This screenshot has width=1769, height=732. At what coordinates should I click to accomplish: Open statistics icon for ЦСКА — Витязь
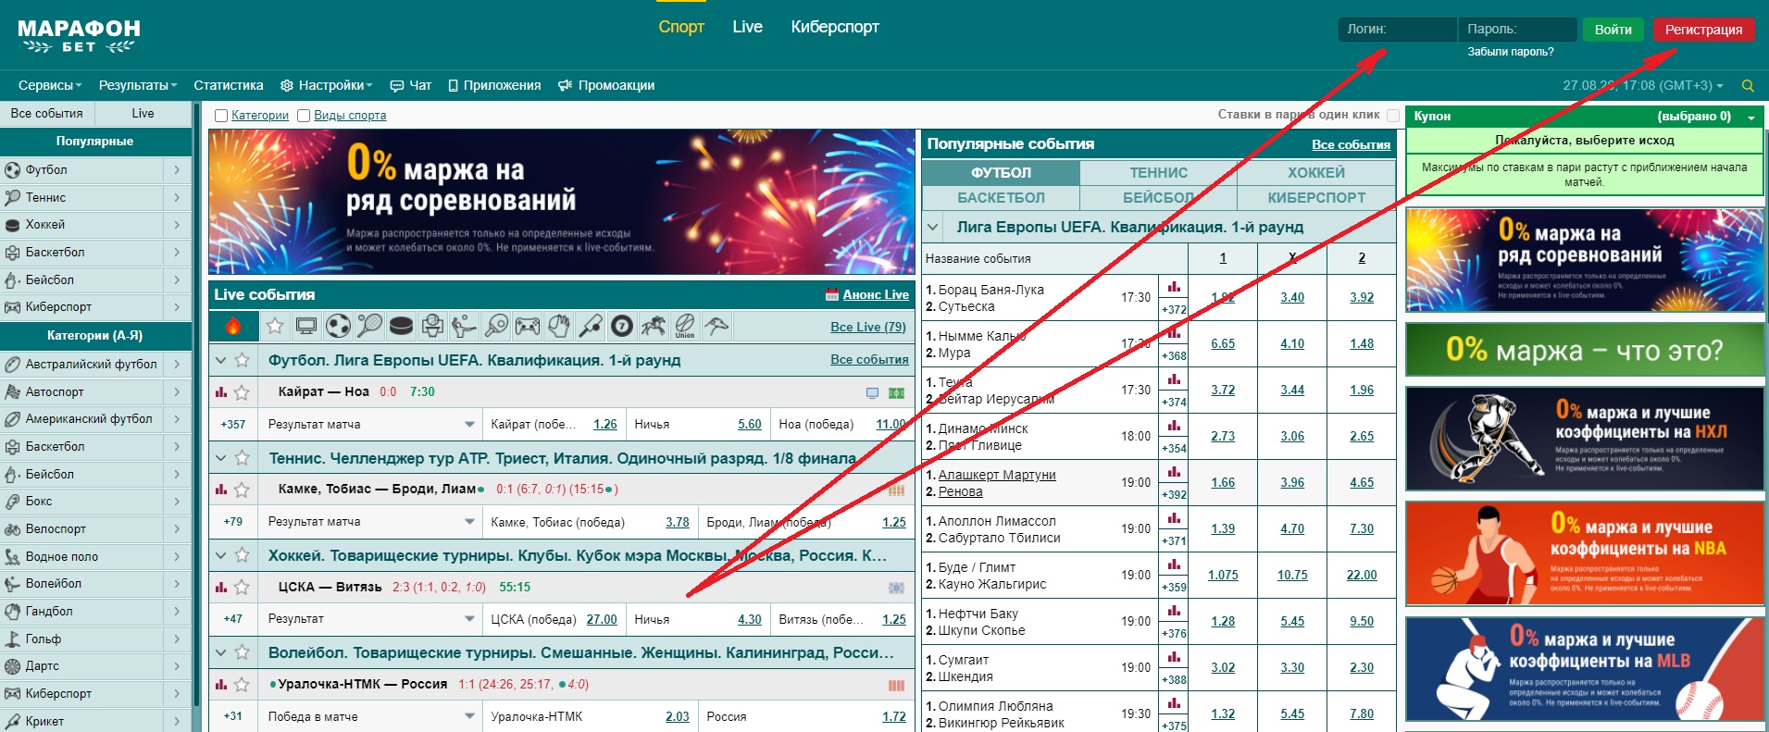221,588
